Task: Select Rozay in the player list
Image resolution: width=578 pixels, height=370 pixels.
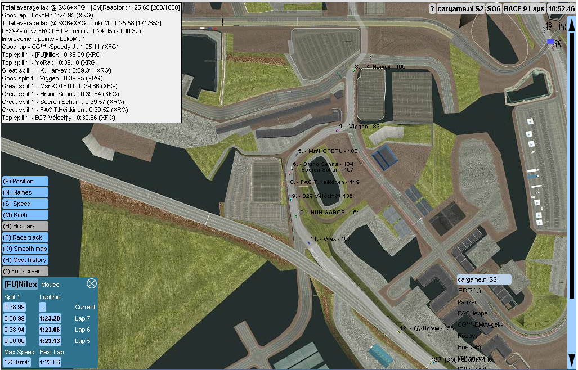Action: [467, 336]
